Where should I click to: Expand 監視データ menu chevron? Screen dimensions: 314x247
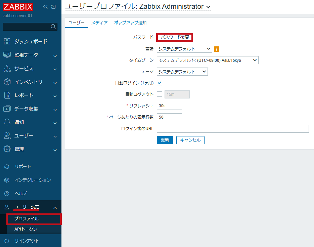click(x=55, y=56)
